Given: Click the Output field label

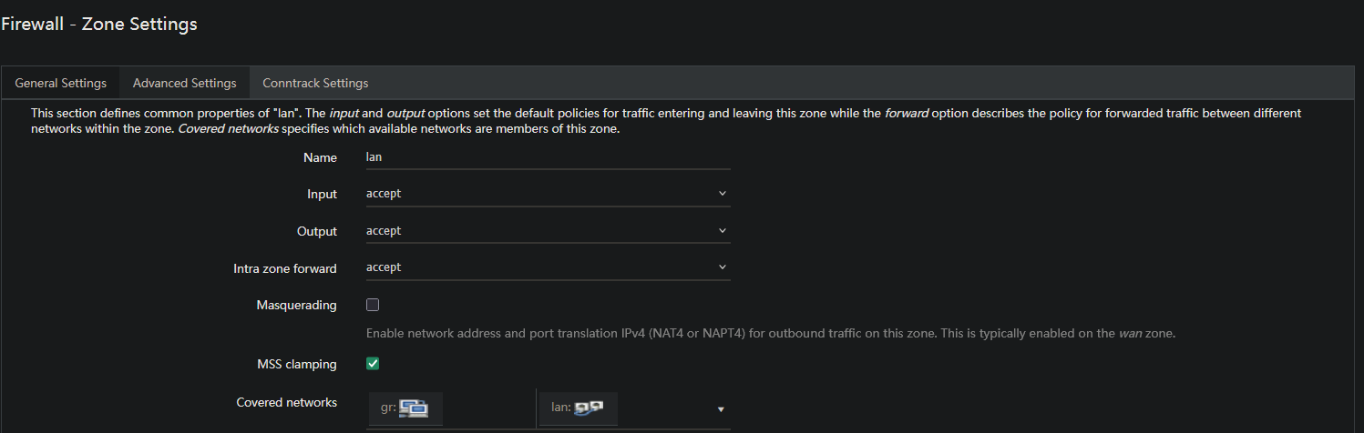Looking at the screenshot, I should click(x=316, y=231).
